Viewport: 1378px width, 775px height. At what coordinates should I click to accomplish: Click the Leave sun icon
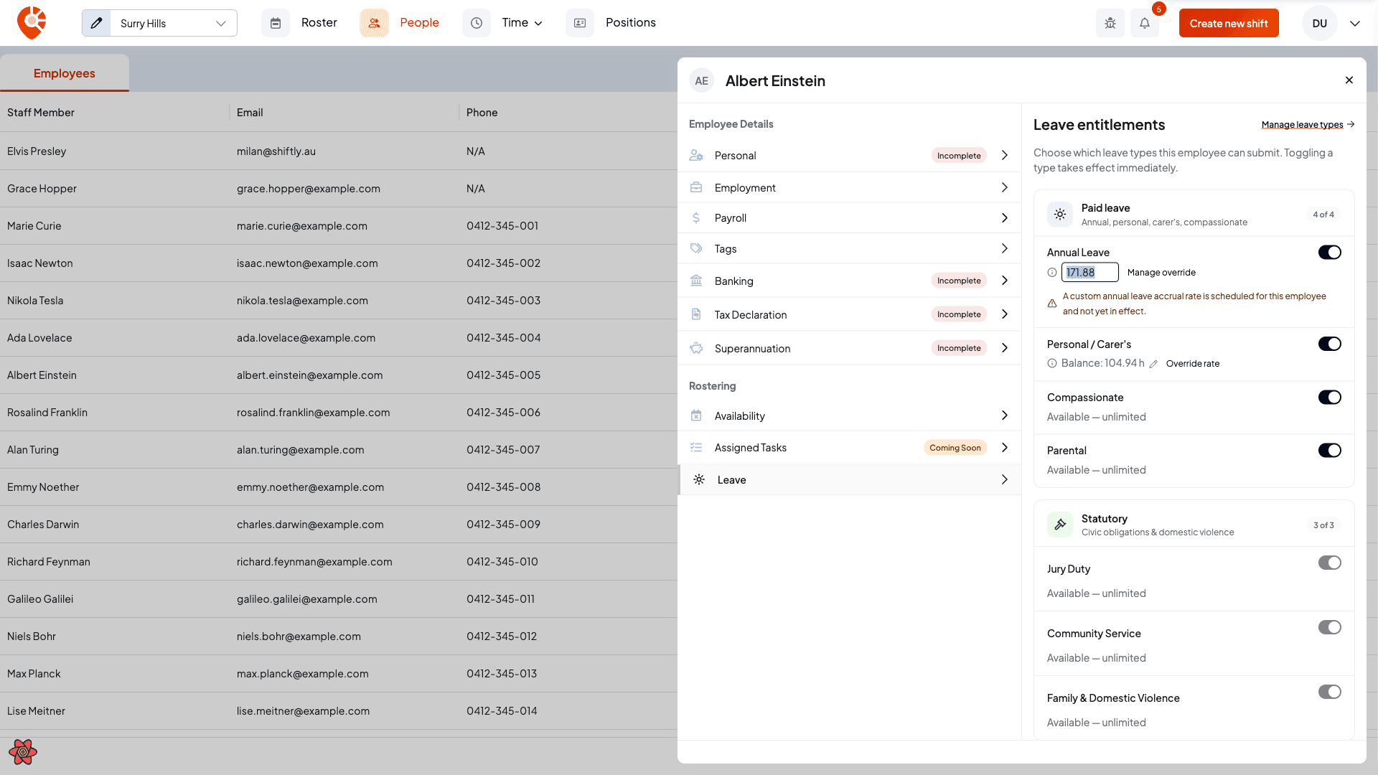coord(699,479)
